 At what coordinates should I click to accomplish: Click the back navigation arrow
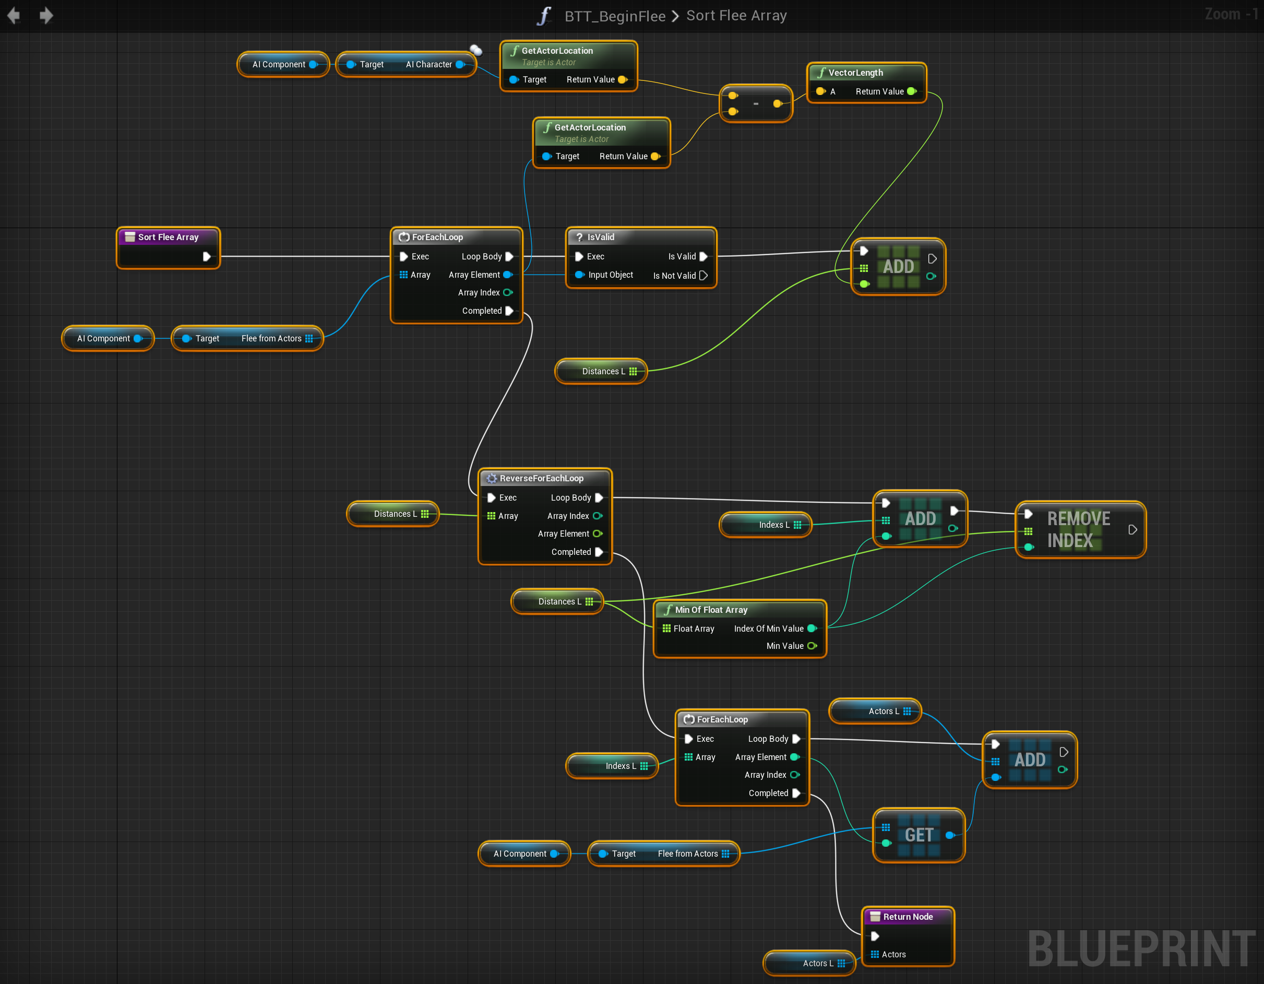[14, 16]
